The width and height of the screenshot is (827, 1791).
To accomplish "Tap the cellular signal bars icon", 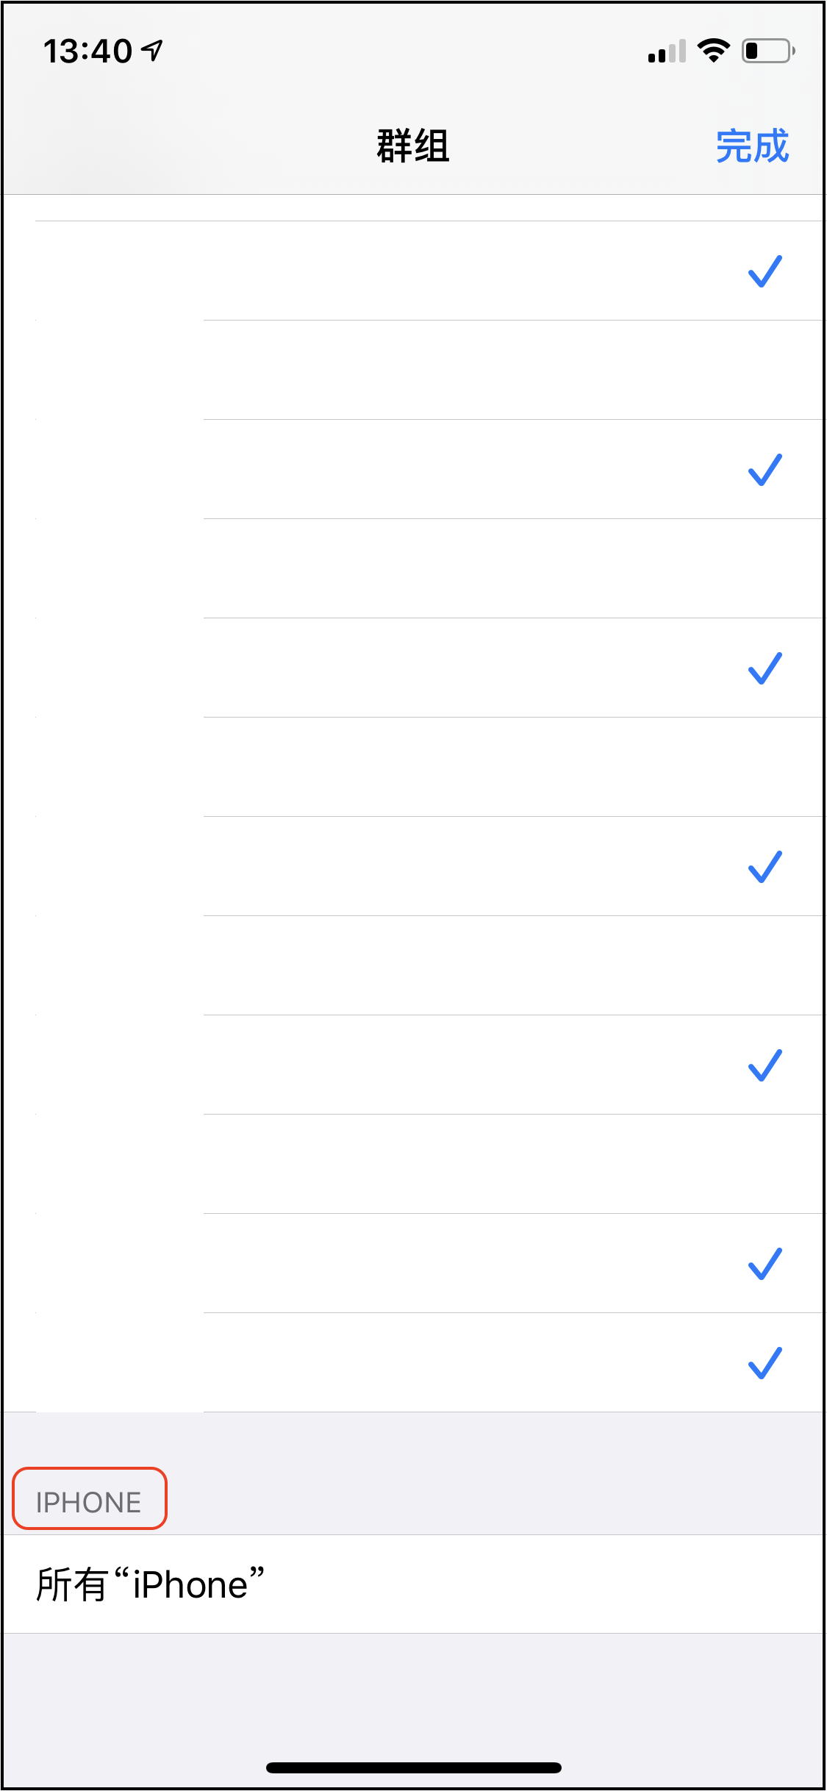I will 666,51.
